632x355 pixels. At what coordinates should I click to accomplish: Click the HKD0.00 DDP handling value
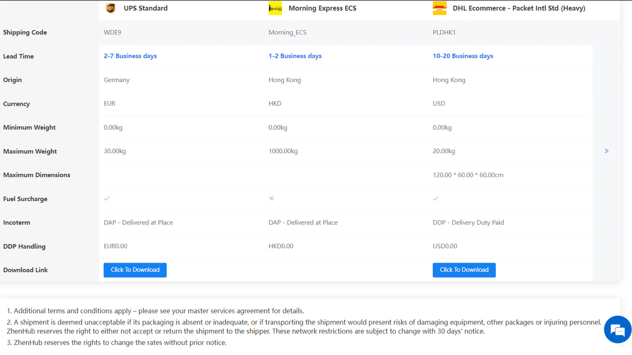[281, 246]
